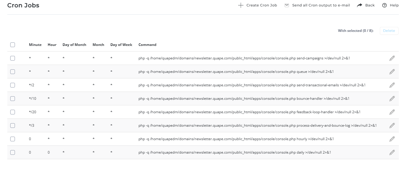Tick the daily job checkbox
Viewport: 407px width, 170px height.
tap(13, 152)
